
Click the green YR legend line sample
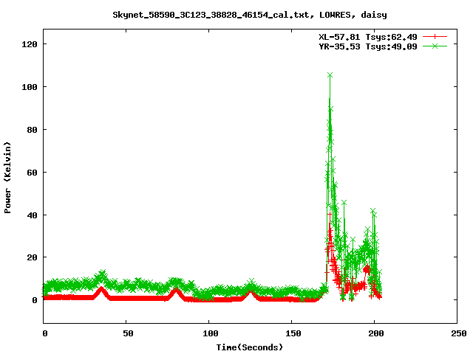435,46
